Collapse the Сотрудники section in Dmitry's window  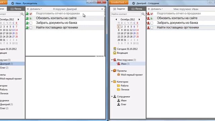[112, 96]
